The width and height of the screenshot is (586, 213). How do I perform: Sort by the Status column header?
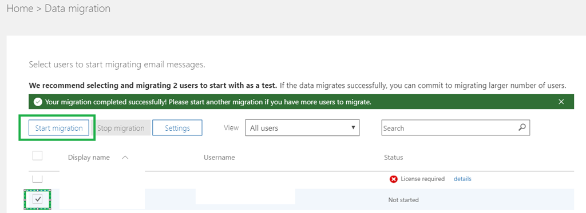[394, 158]
